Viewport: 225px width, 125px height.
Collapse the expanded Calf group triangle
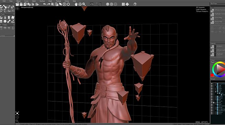point(215,92)
